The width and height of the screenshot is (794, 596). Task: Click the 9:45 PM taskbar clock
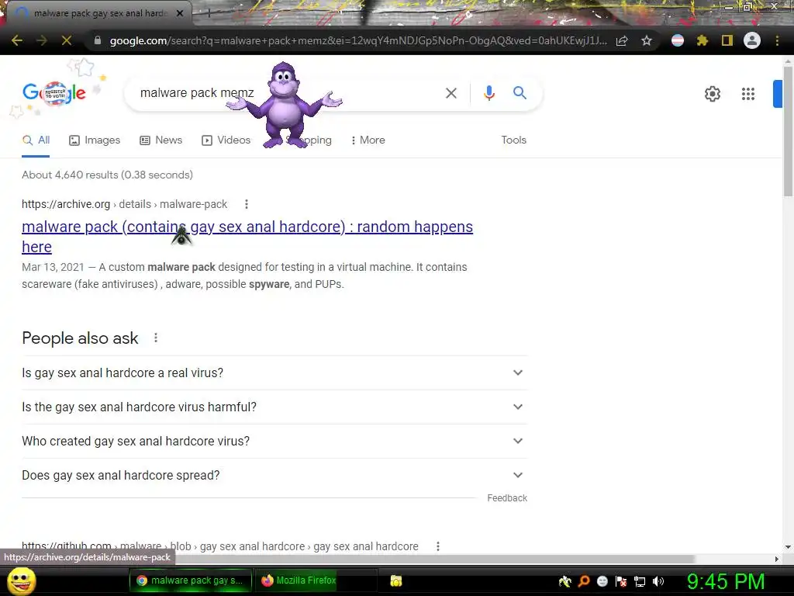[x=725, y=581]
